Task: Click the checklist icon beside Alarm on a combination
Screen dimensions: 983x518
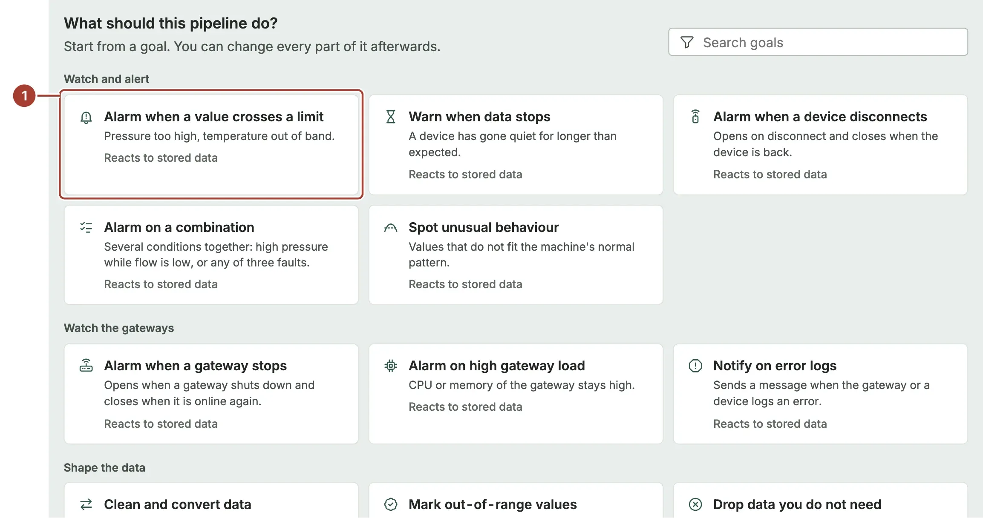Action: (x=86, y=227)
